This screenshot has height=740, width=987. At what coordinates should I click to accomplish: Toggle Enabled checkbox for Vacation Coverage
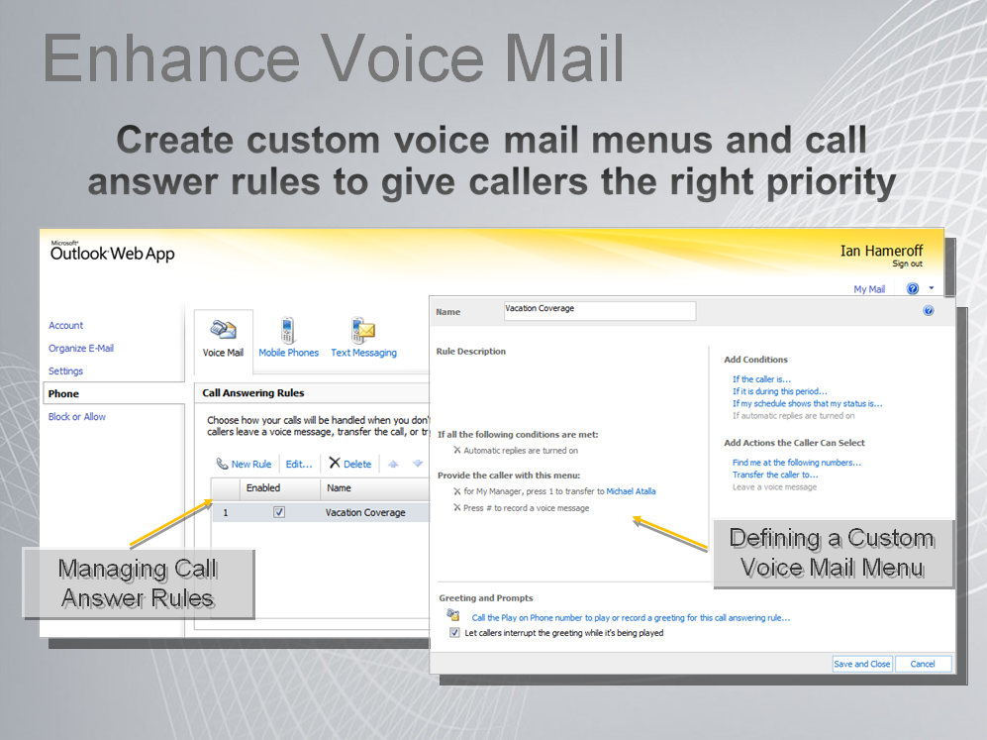279,512
